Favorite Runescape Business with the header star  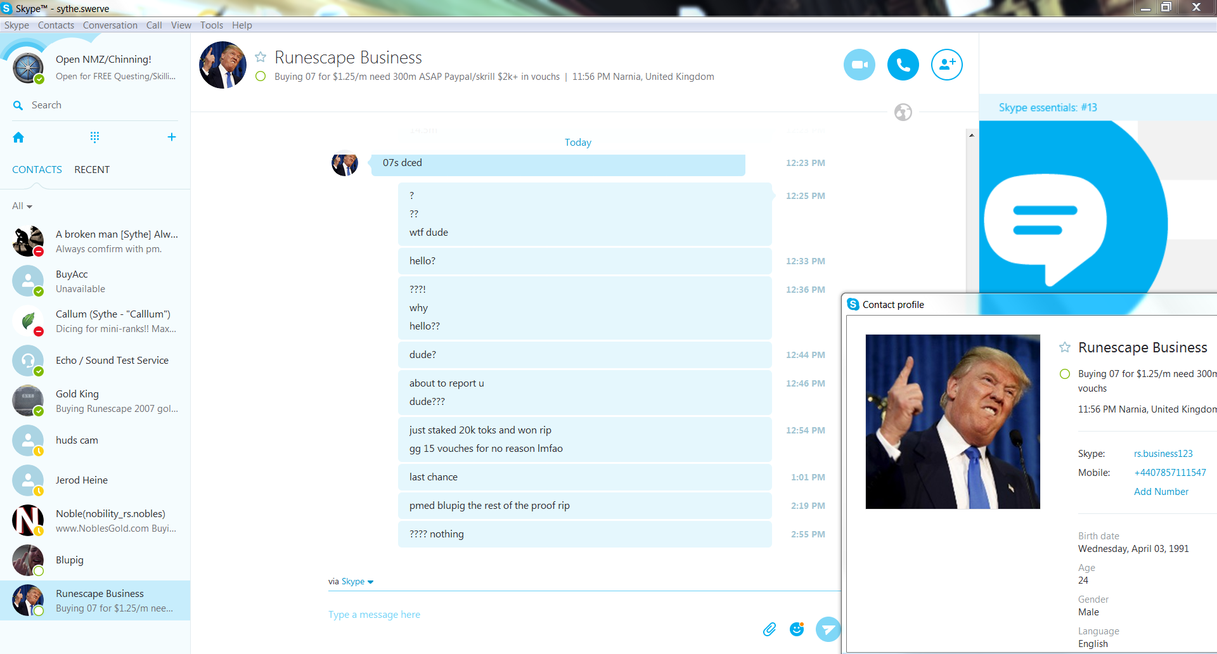click(x=261, y=57)
